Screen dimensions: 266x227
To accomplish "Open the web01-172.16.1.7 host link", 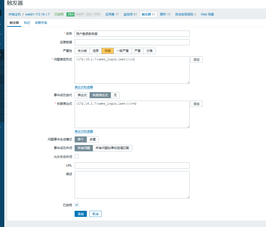I will (x=37, y=14).
